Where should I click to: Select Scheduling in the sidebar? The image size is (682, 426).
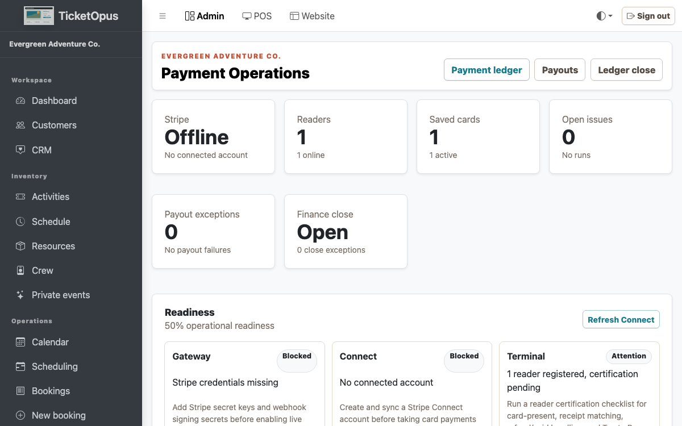pos(71,366)
